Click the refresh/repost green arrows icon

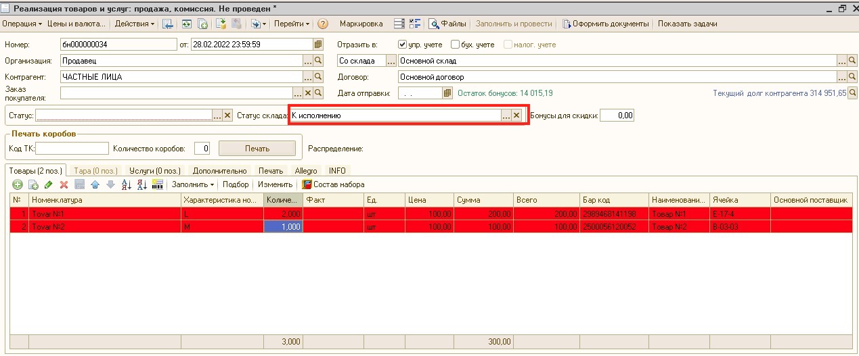click(x=186, y=24)
